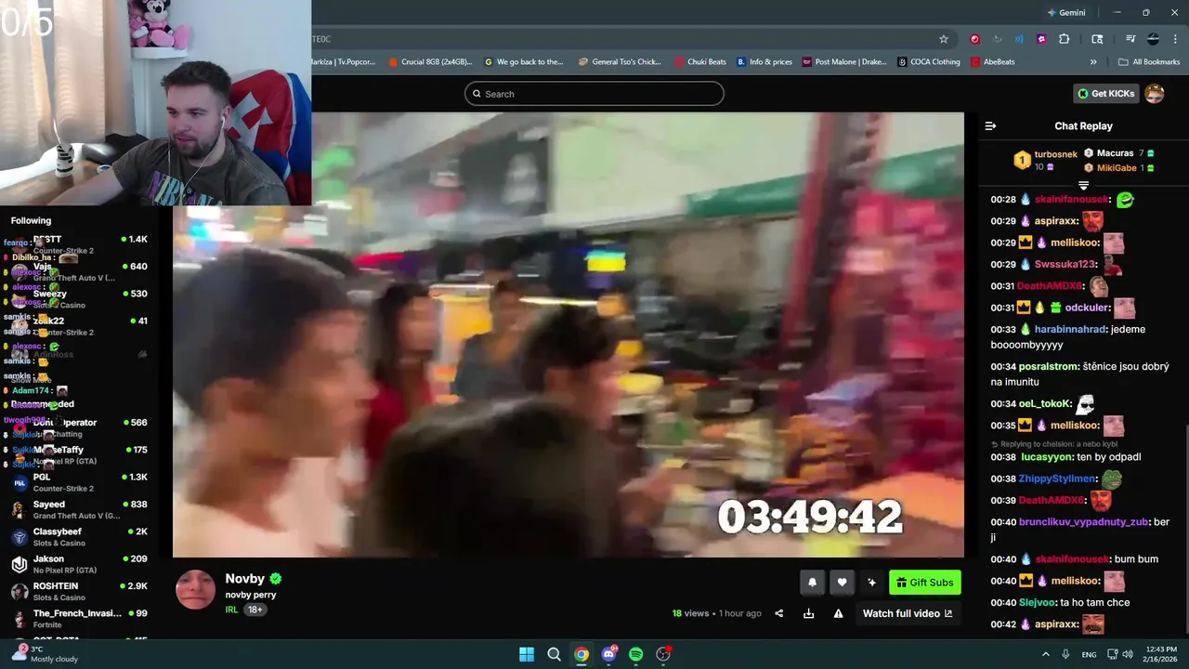This screenshot has width=1189, height=669.
Task: Open the Post Malone | Drake... bookmark
Action: [843, 62]
